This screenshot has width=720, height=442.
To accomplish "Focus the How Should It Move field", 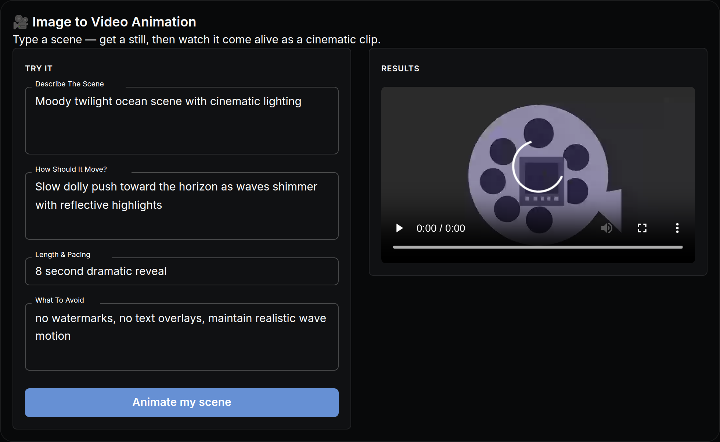I will tap(182, 206).
